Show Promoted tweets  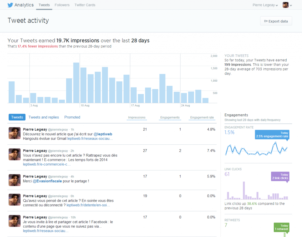pos(72,117)
